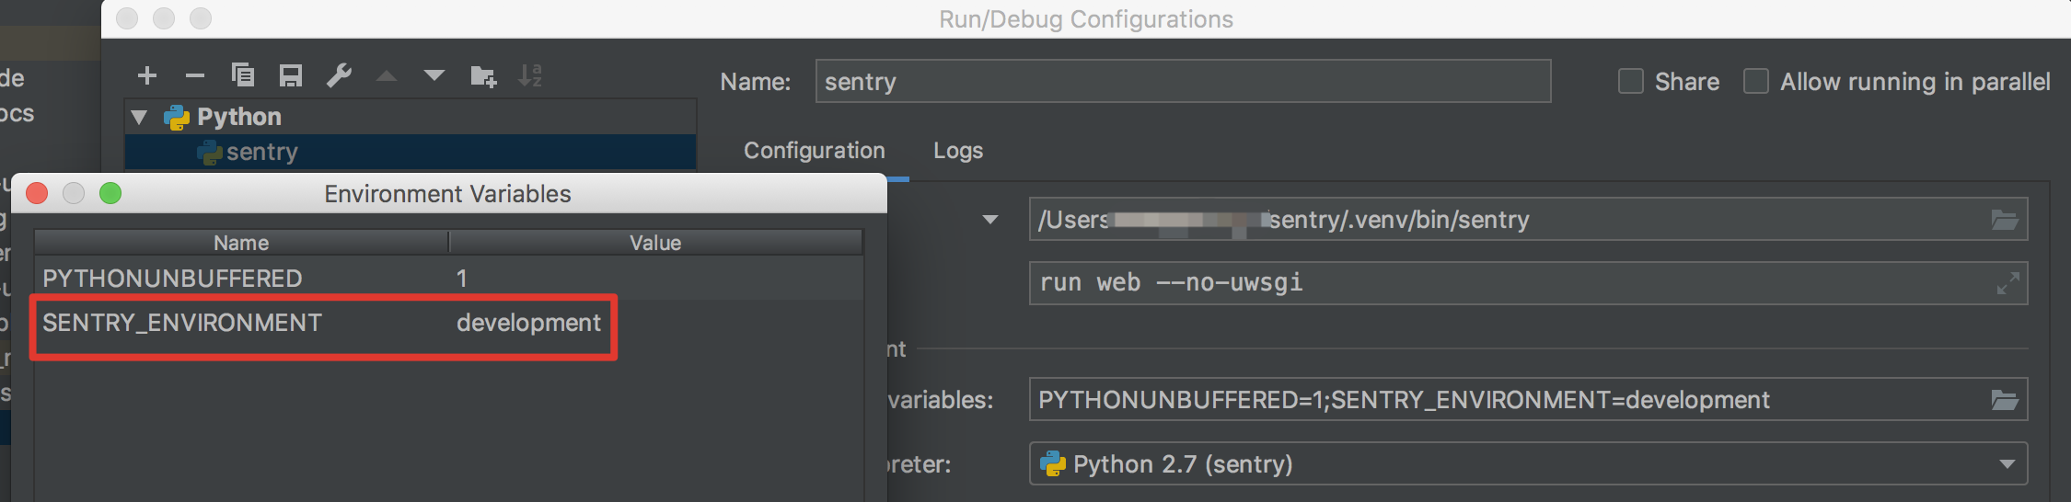Add a new run configuration
Screen dimensions: 2071x502
[x=147, y=75]
